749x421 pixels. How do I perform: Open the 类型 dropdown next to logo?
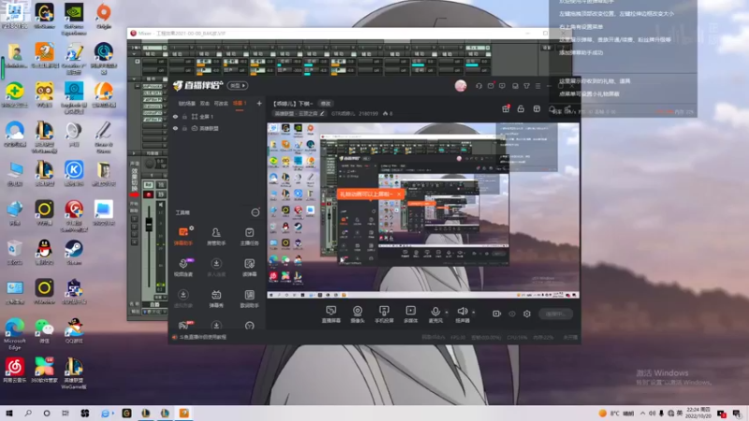pyautogui.click(x=238, y=86)
